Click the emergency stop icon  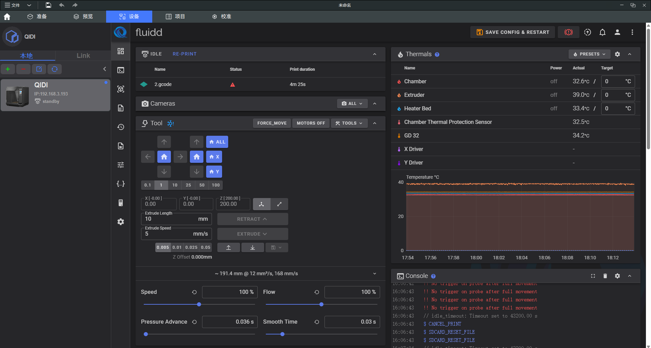568,32
